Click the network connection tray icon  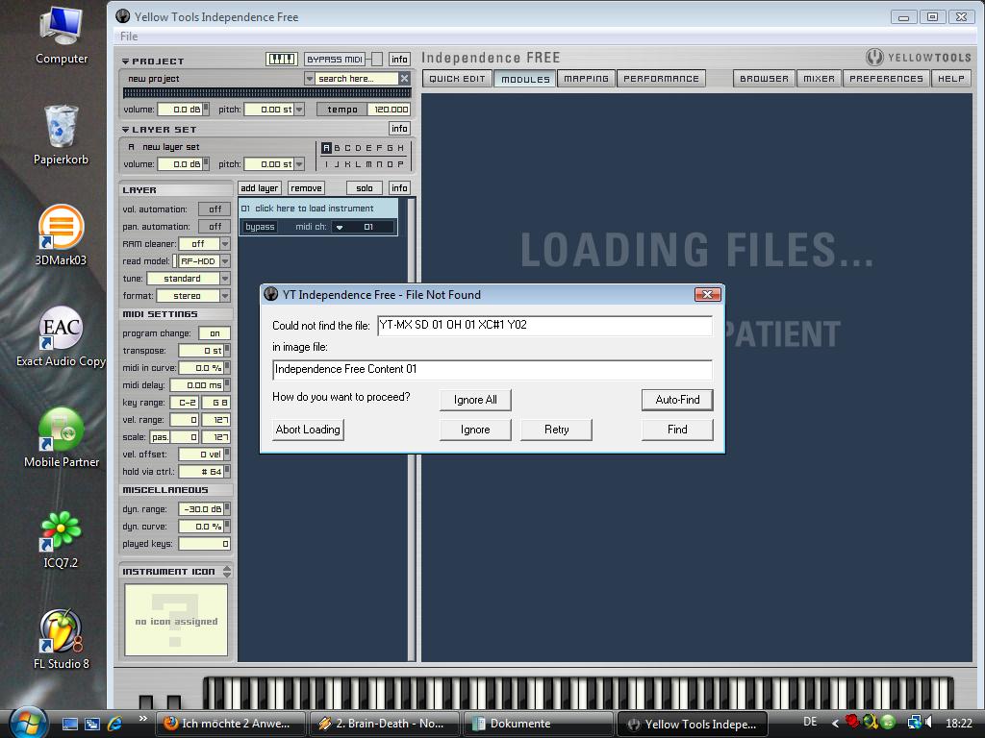[915, 723]
